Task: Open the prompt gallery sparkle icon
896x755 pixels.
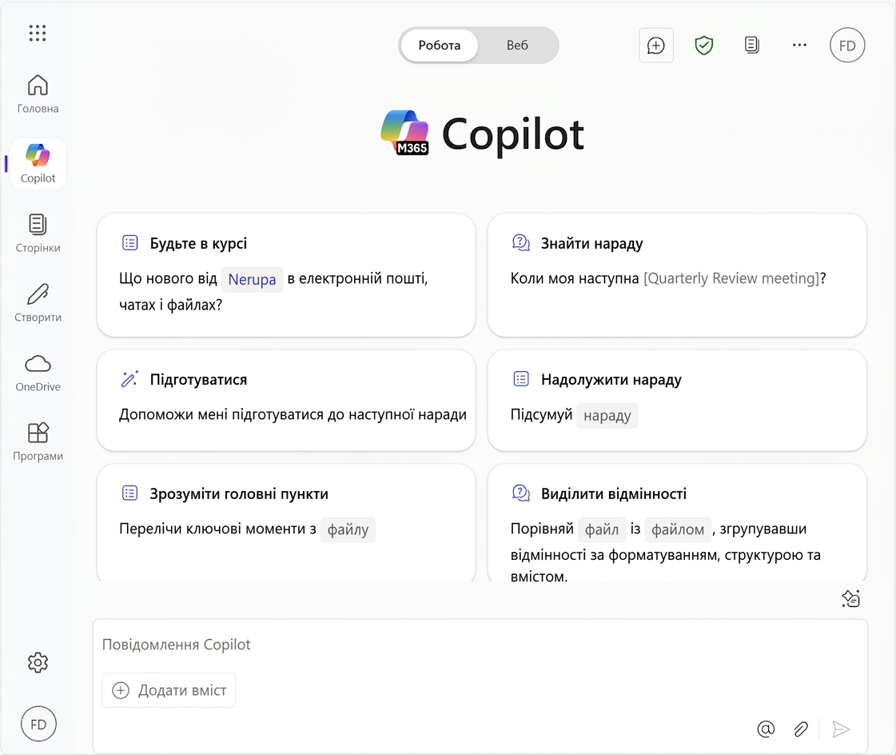Action: 850,598
